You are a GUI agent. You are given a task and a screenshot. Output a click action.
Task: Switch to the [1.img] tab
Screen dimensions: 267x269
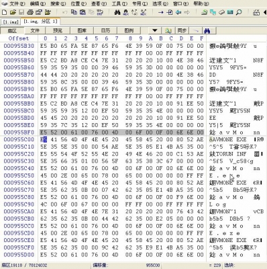[x=11, y=22]
